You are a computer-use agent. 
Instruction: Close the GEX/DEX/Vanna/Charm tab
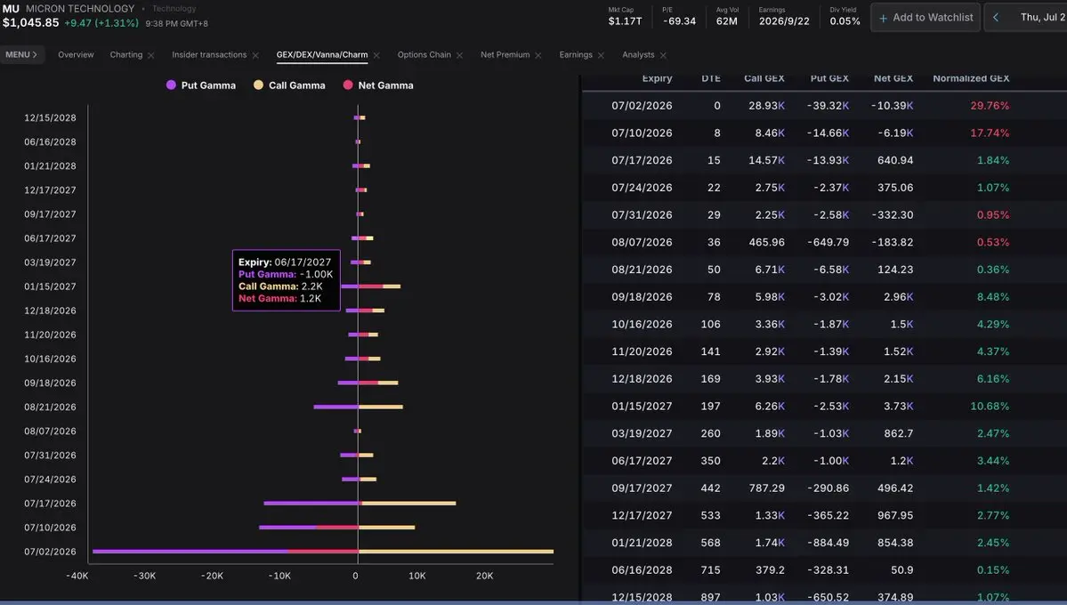(x=376, y=55)
